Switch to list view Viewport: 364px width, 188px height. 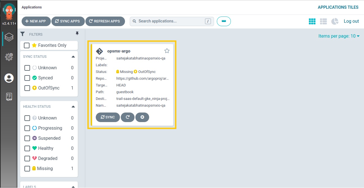click(323, 21)
